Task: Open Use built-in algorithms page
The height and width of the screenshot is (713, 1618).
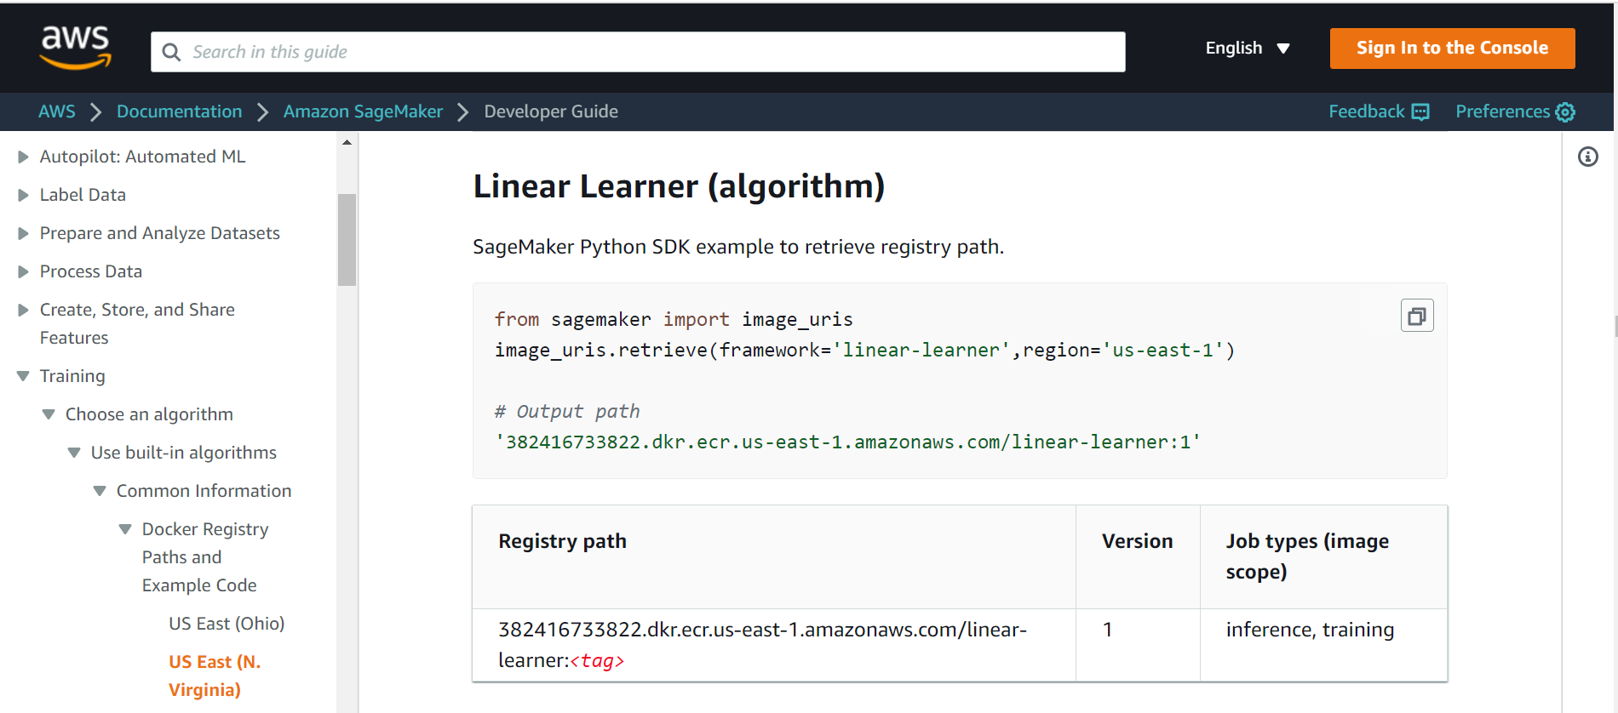Action: [184, 453]
